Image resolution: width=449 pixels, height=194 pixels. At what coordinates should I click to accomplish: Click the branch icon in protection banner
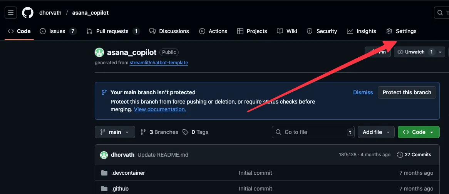(x=104, y=92)
